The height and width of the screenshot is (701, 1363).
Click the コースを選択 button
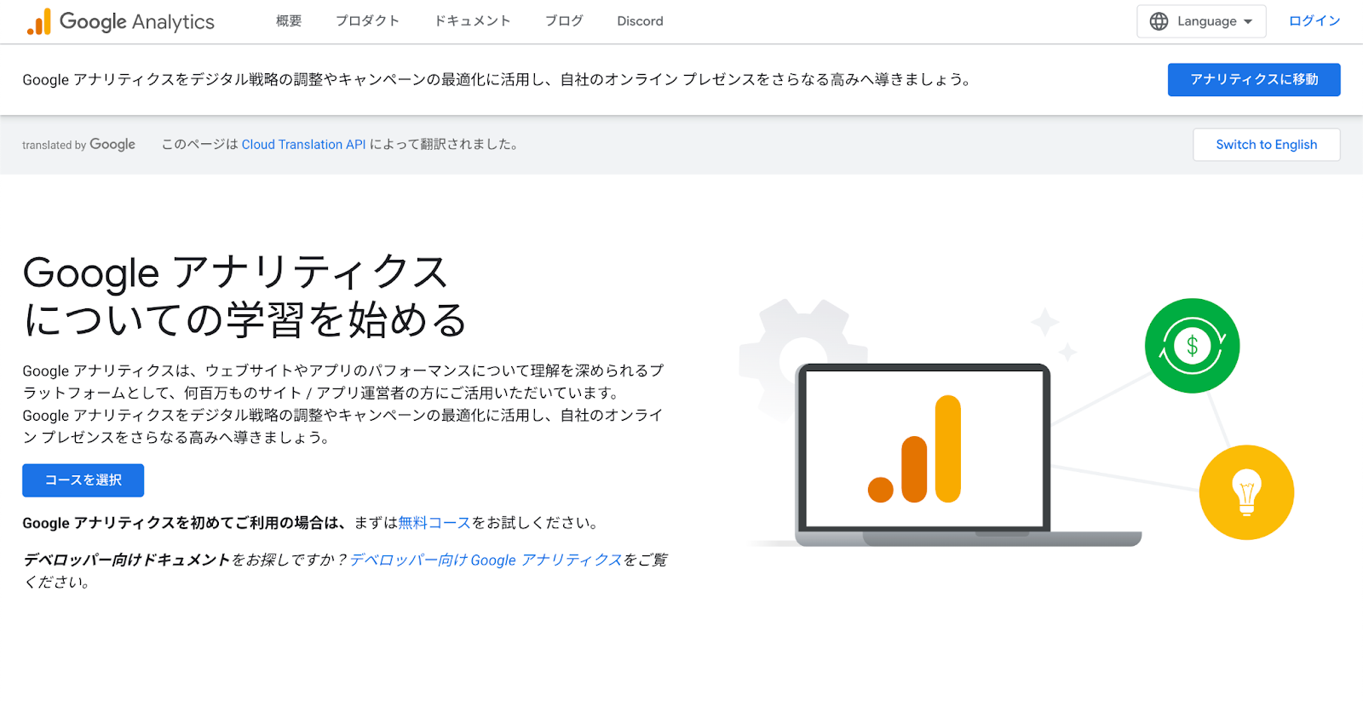[x=83, y=480]
